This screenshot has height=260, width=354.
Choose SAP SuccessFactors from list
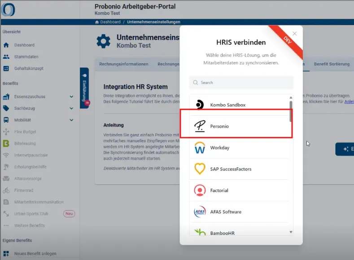239,169
